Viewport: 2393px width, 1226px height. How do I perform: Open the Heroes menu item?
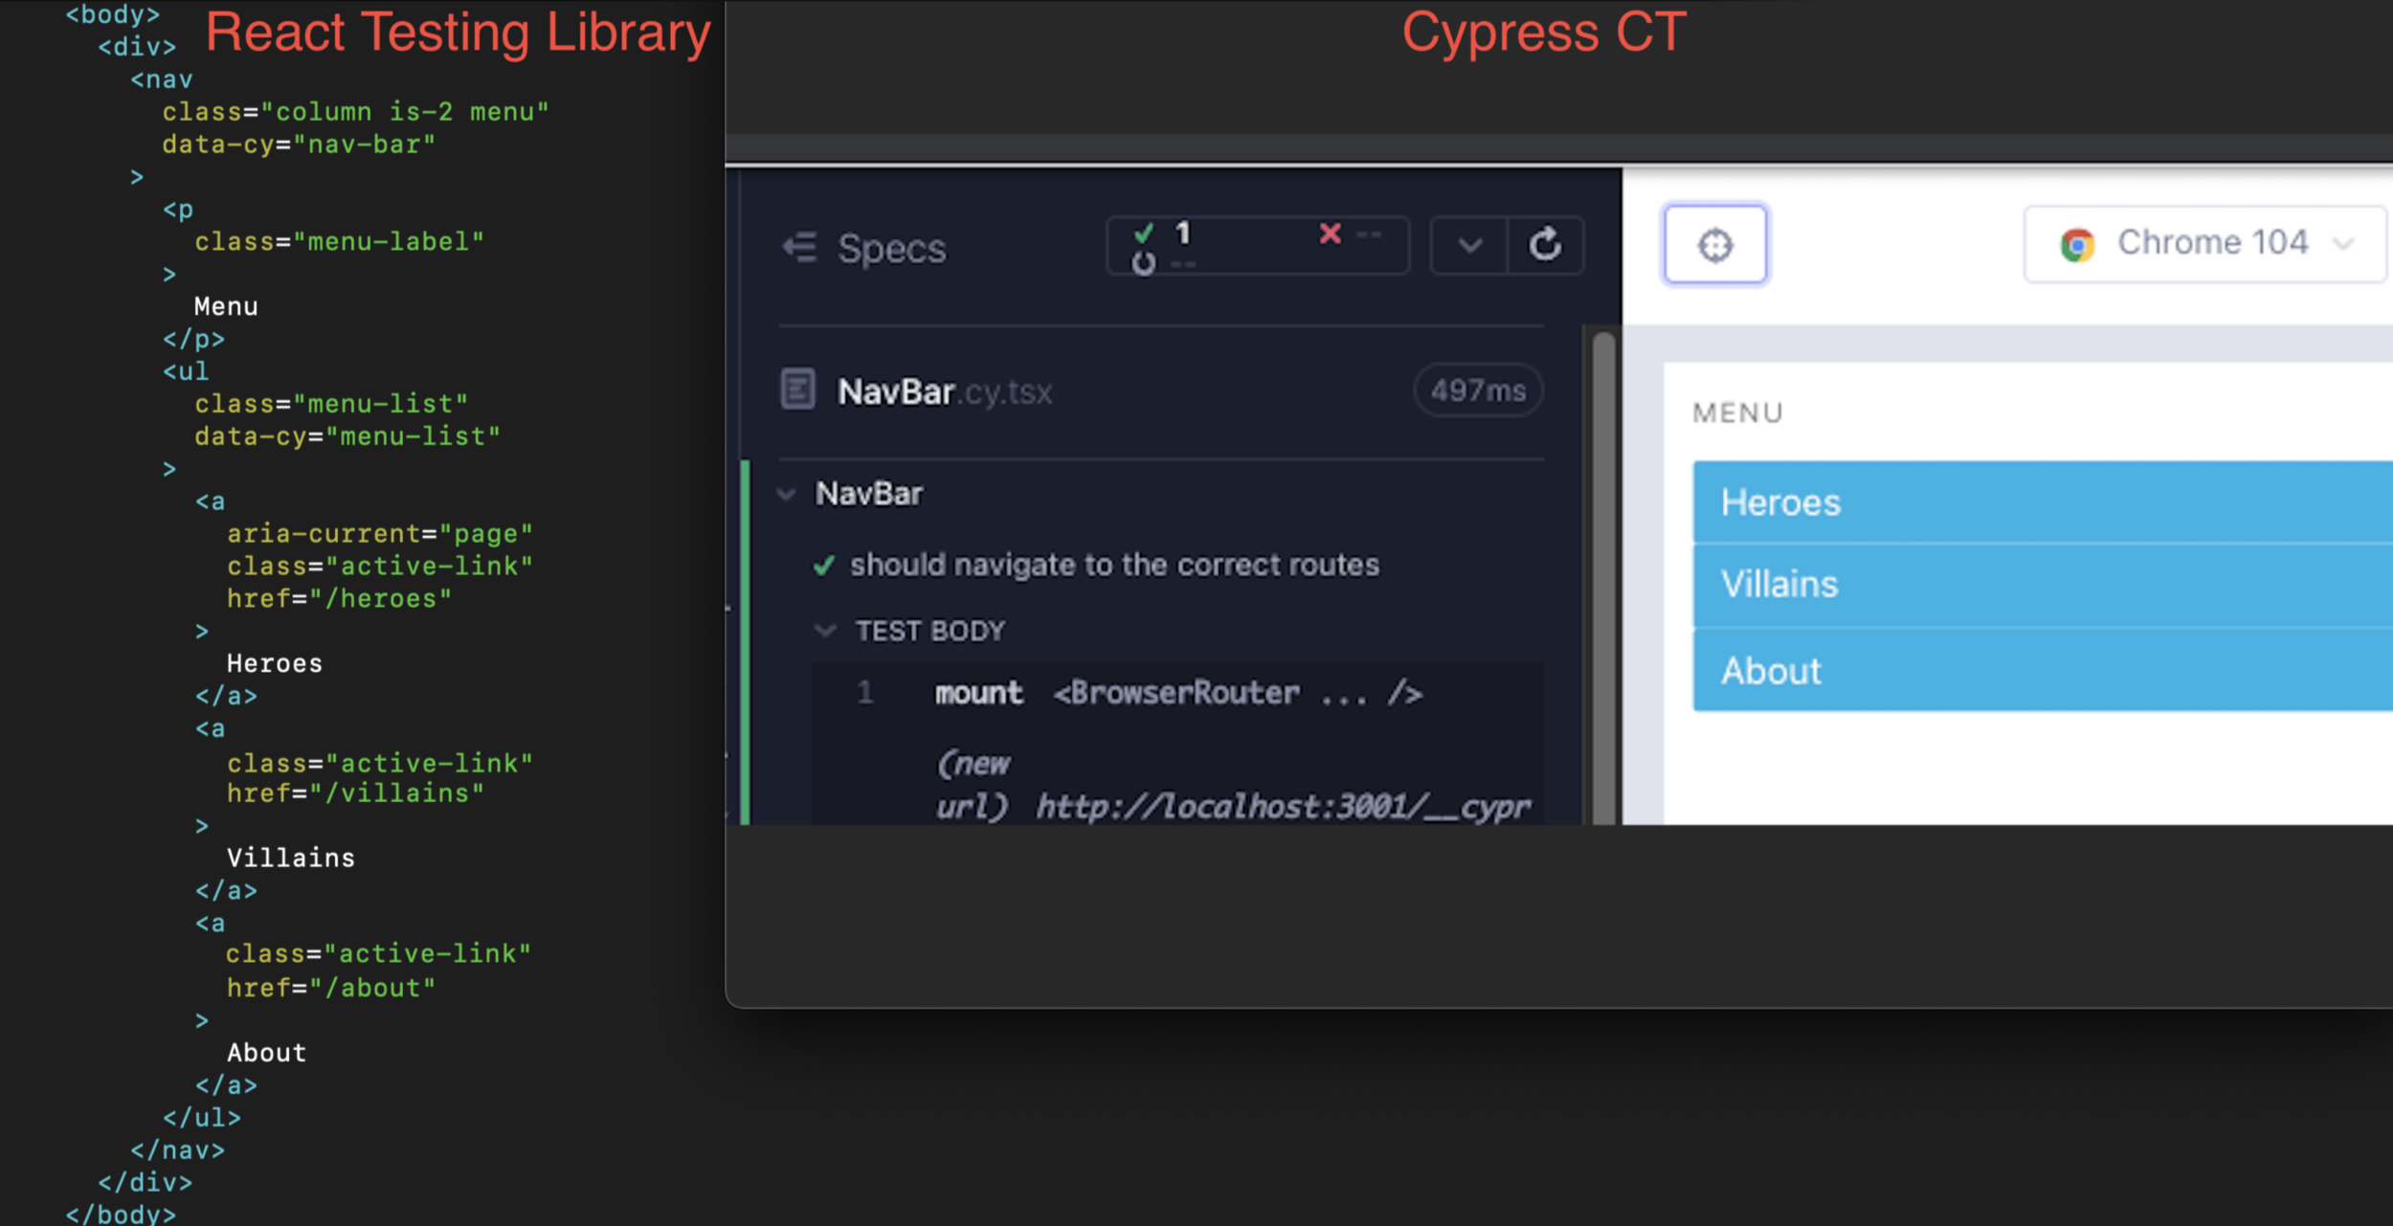[x=1780, y=502]
